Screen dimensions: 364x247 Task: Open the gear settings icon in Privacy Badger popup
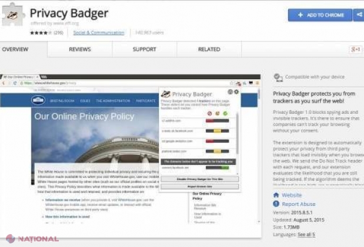[236, 92]
